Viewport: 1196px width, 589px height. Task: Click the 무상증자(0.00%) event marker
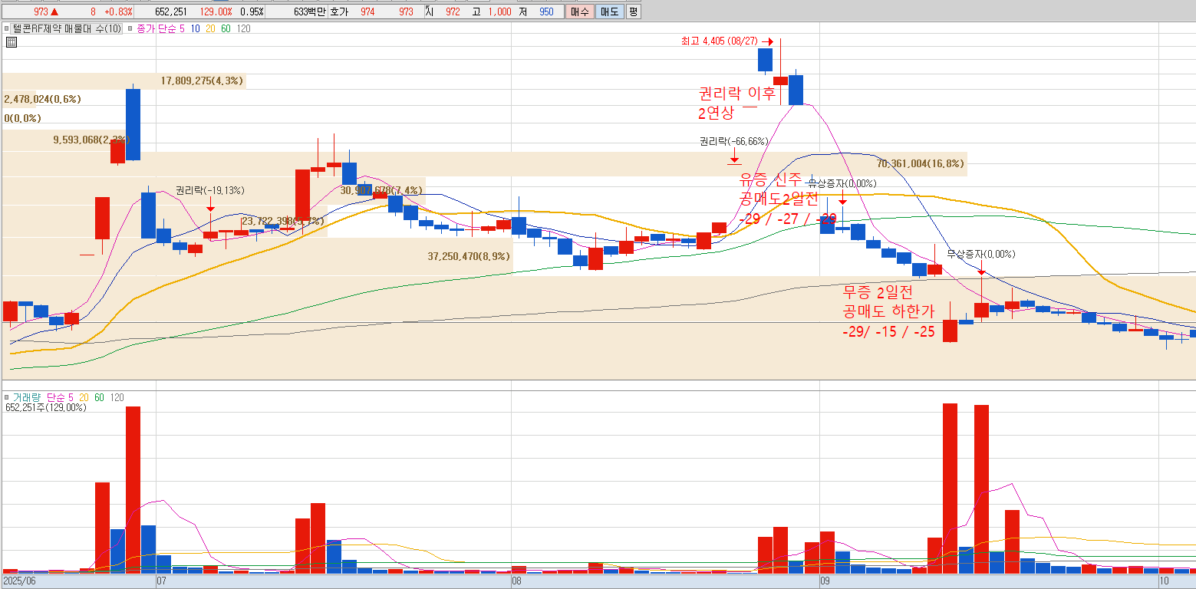[981, 255]
